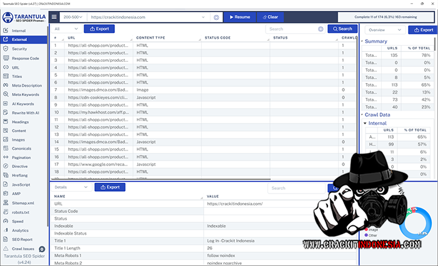
Task: Select the SEO Report sidebar item
Action: click(22, 239)
